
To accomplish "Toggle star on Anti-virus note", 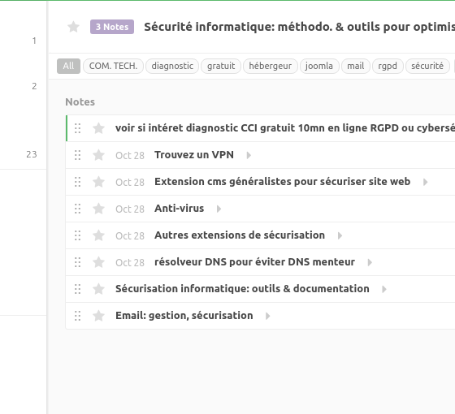I will [98, 209].
